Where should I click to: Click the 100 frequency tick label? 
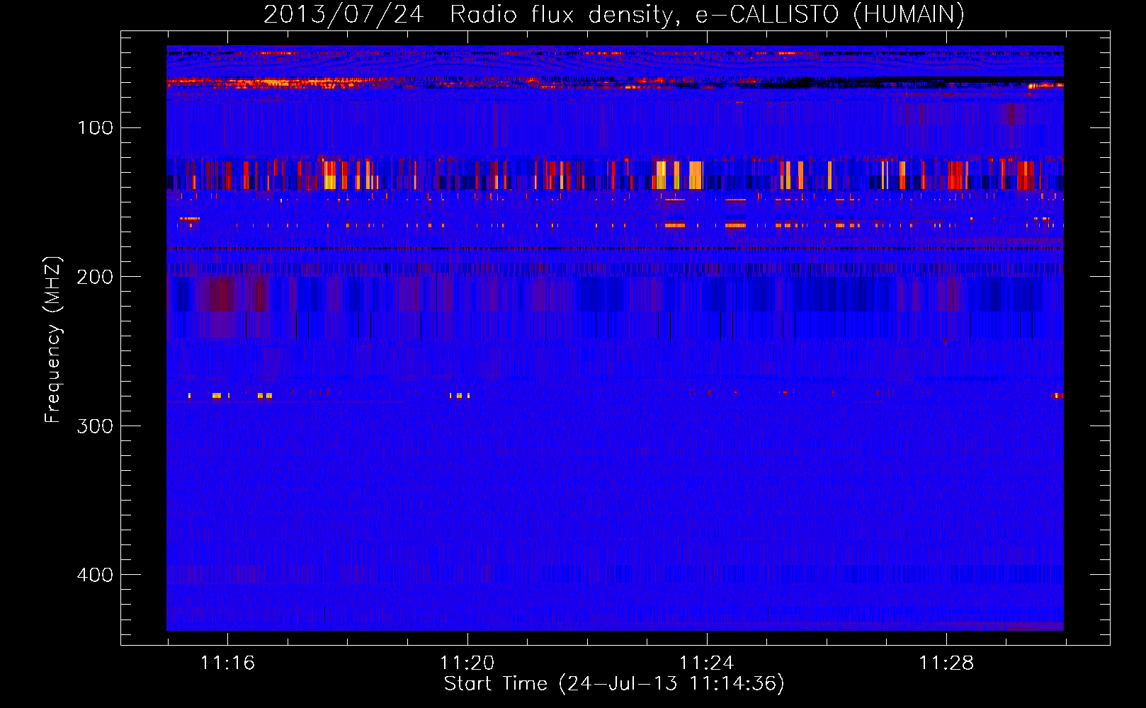(95, 128)
